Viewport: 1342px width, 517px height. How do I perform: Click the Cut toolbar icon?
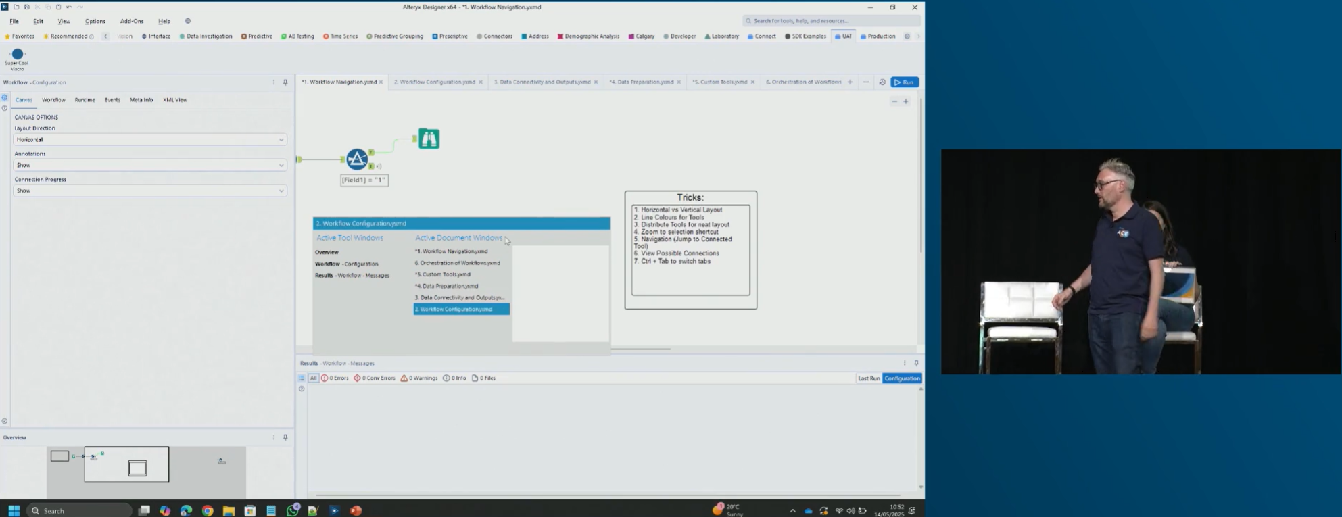(37, 7)
